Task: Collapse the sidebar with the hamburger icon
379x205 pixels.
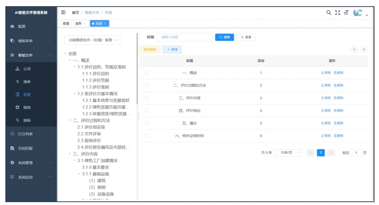Action: 64,12
